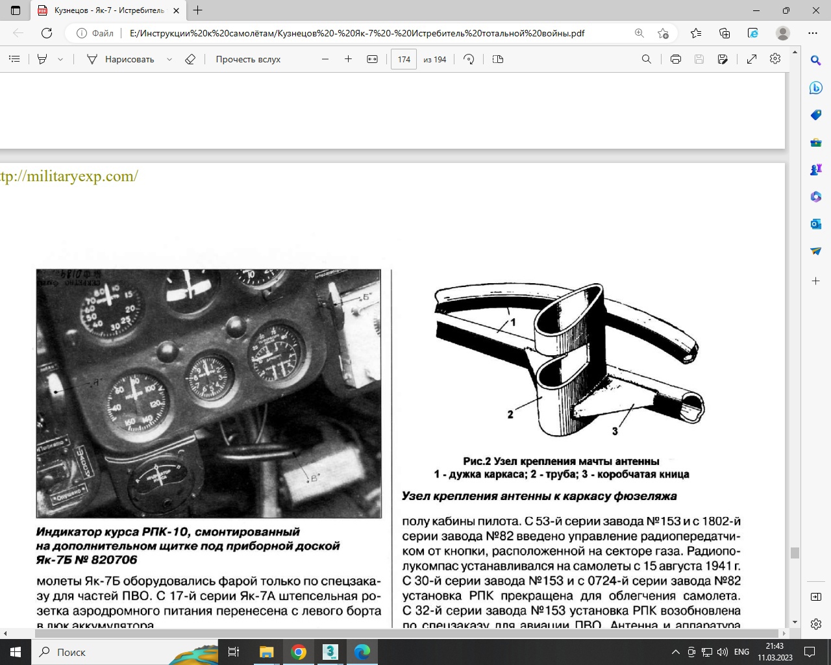Activate the Нарисовать draw tool
This screenshot has width=831, height=665.
(121, 59)
